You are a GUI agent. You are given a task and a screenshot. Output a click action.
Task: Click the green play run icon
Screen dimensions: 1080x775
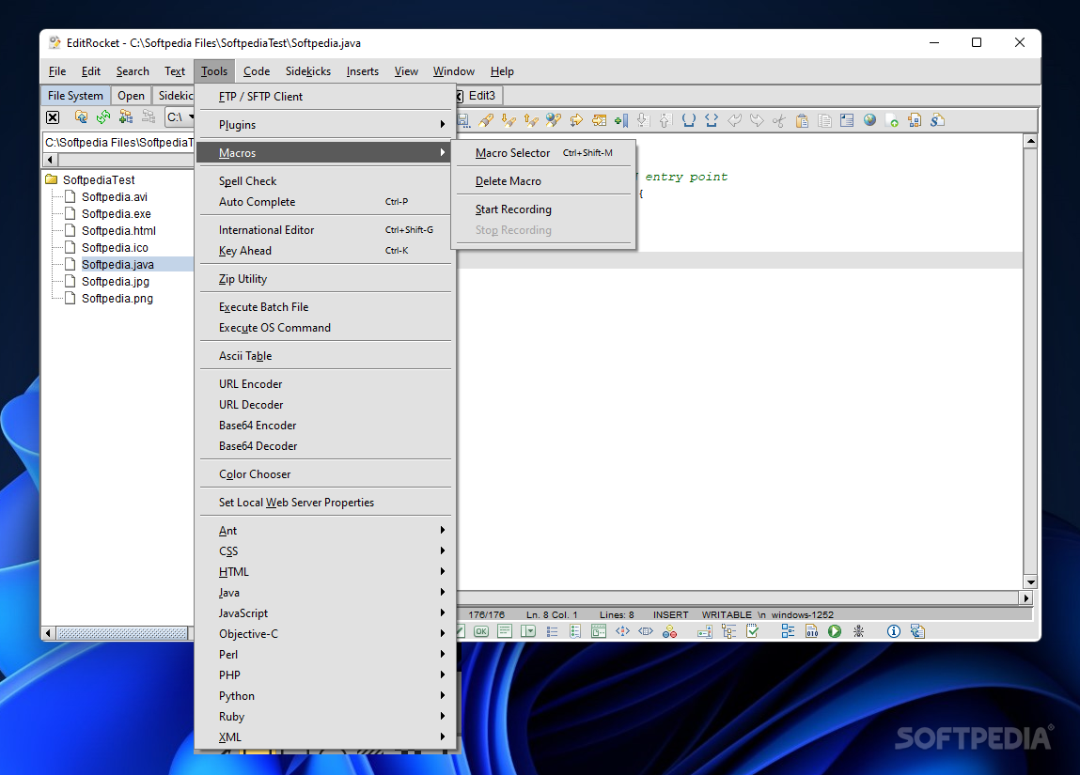[835, 631]
